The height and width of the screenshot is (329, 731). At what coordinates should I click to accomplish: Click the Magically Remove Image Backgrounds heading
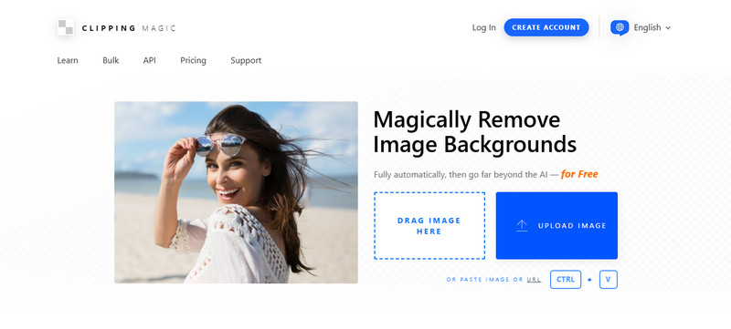pos(474,132)
